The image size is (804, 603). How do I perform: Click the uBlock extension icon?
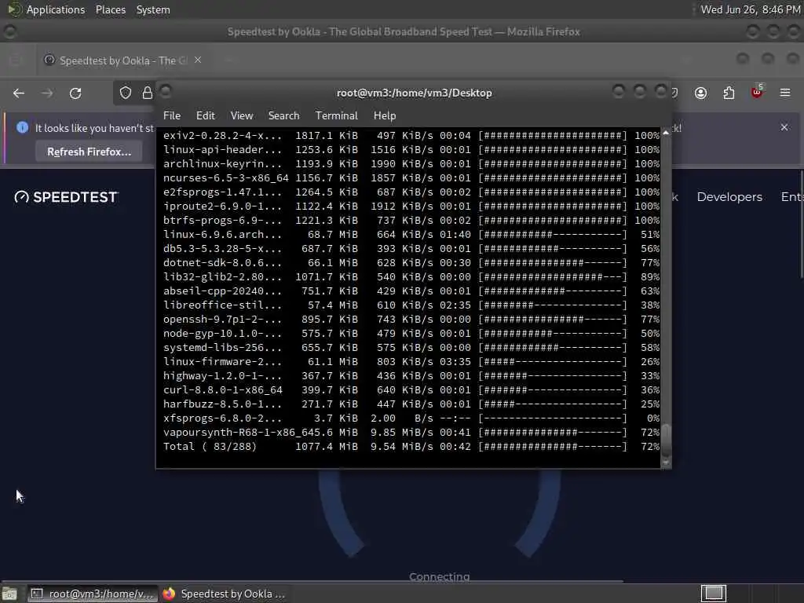point(757,93)
